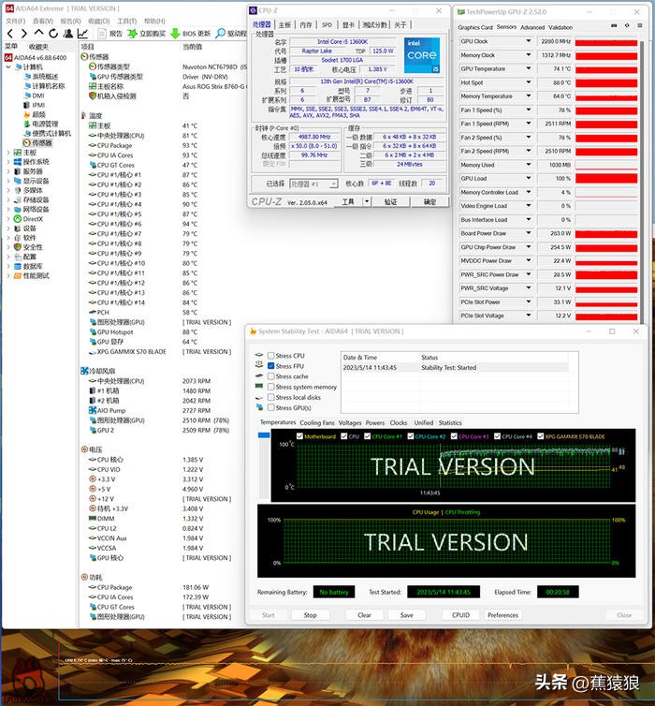Screen dimensions: 655x706
Task: Open the GPU Clock sensor dropdown in GPU-Z
Action: coord(529,41)
